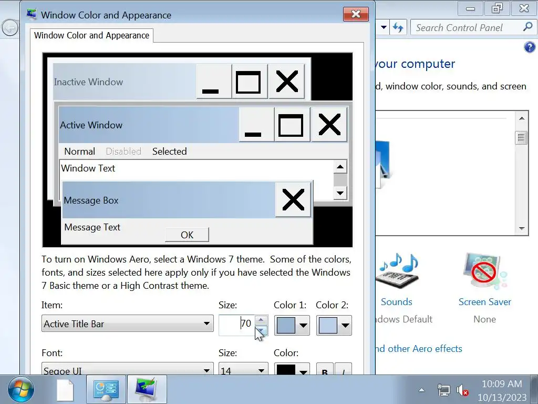Click Inactive Window preview maximize icon
This screenshot has width=538, height=404.
coord(250,82)
